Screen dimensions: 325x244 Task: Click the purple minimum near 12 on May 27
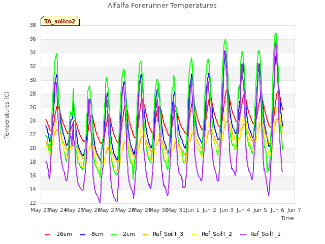(100, 202)
